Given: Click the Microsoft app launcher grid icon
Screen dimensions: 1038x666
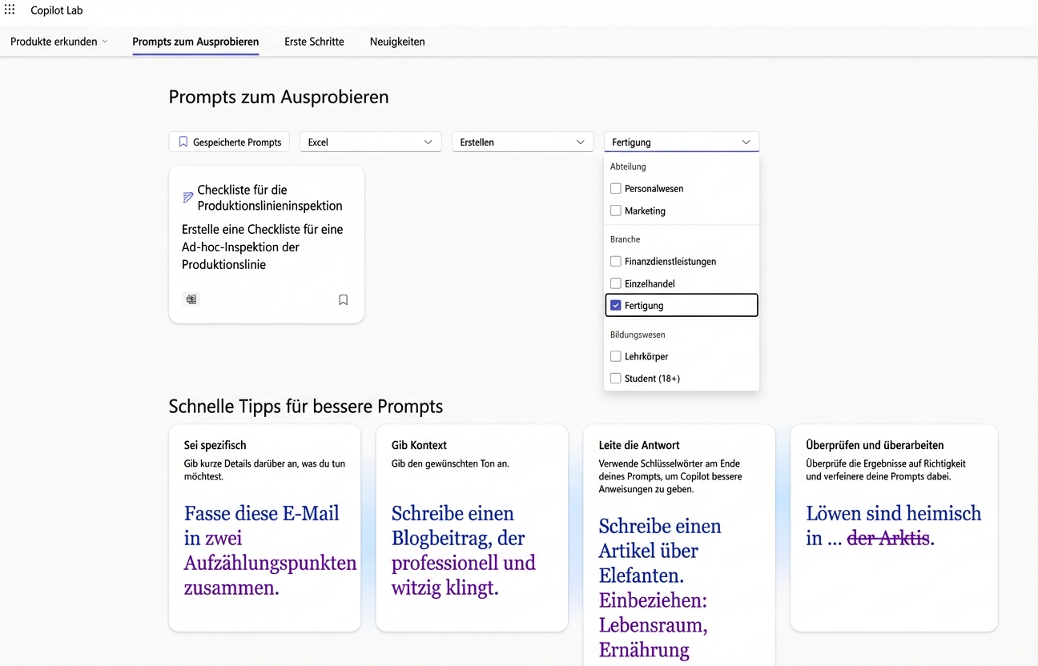Looking at the screenshot, I should [10, 10].
